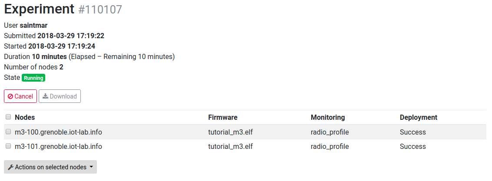Check the m3-100.grenoble.iot-lab.info checkbox

point(8,132)
